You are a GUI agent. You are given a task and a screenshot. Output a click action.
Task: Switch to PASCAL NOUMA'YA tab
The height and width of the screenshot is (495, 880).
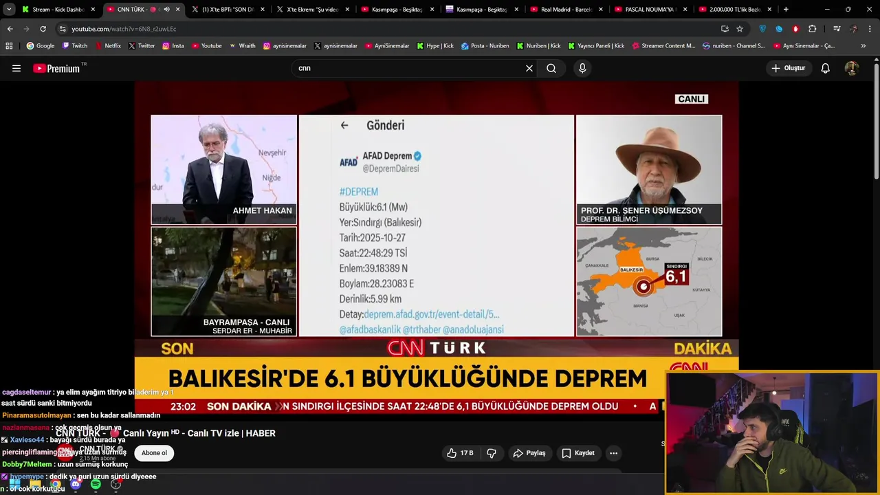(x=650, y=10)
